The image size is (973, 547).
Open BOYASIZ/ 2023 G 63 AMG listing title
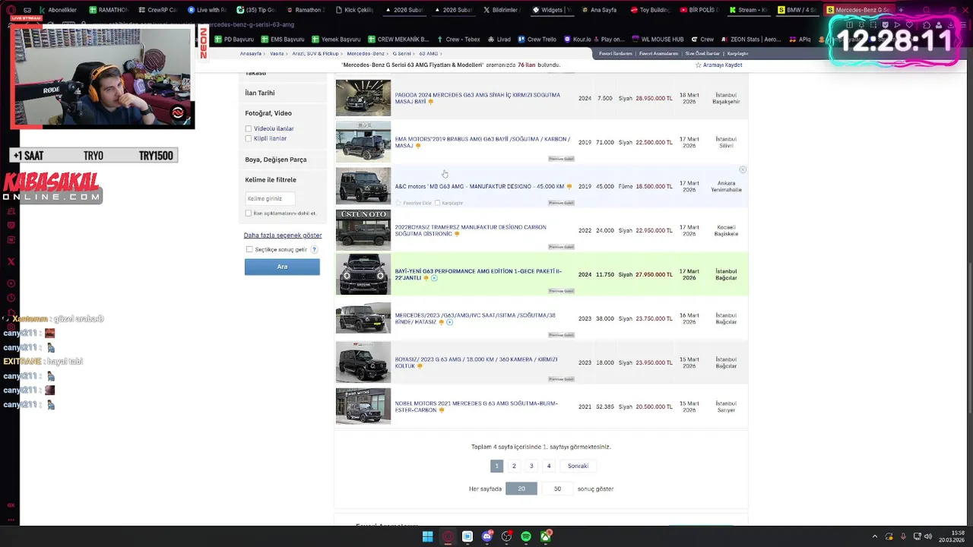coord(476,362)
